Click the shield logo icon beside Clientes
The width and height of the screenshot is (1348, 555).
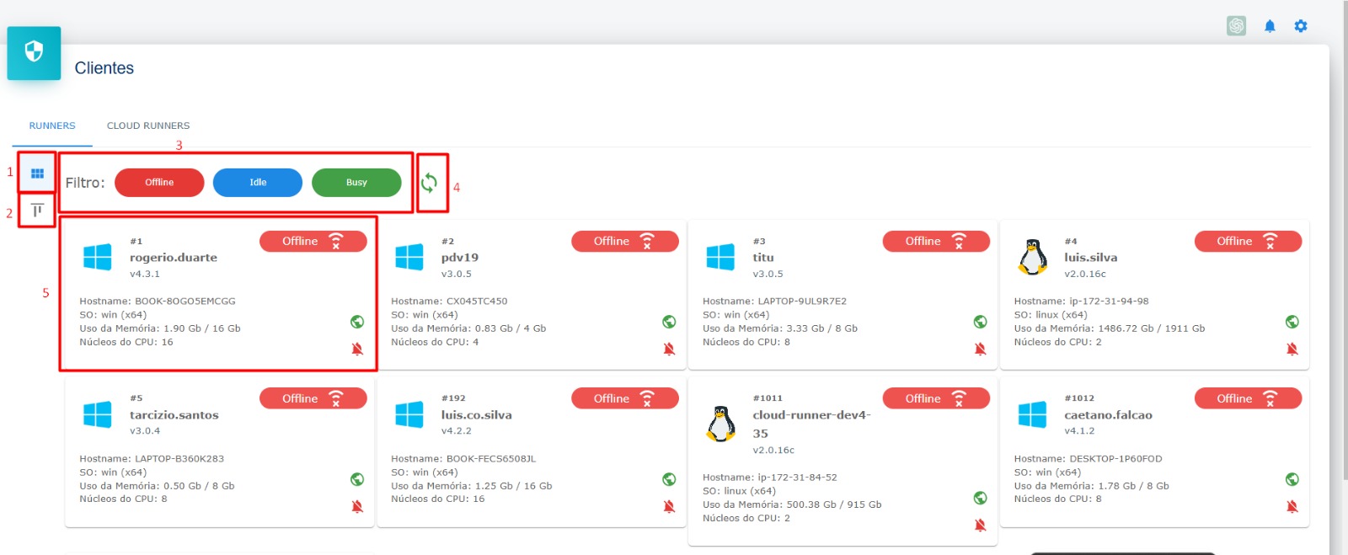pyautogui.click(x=34, y=53)
